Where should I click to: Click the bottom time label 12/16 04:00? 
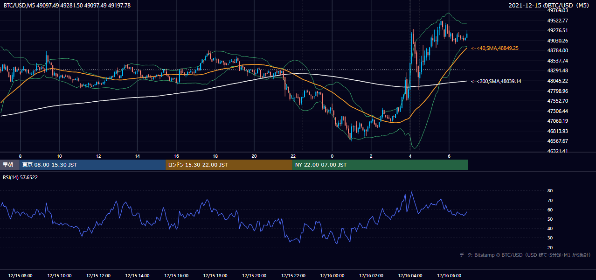pyautogui.click(x=410, y=276)
